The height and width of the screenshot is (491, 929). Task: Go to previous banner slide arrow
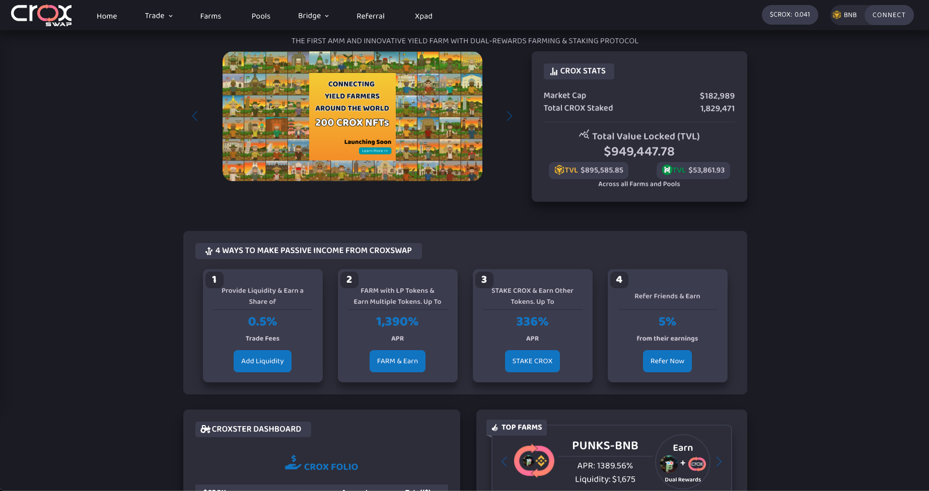click(x=195, y=116)
